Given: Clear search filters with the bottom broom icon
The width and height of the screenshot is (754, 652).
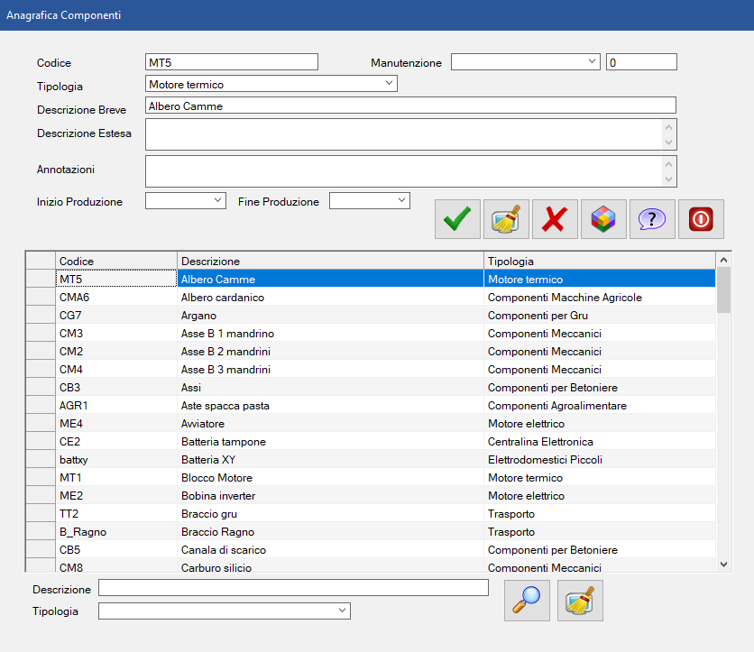Looking at the screenshot, I should coord(580,601).
